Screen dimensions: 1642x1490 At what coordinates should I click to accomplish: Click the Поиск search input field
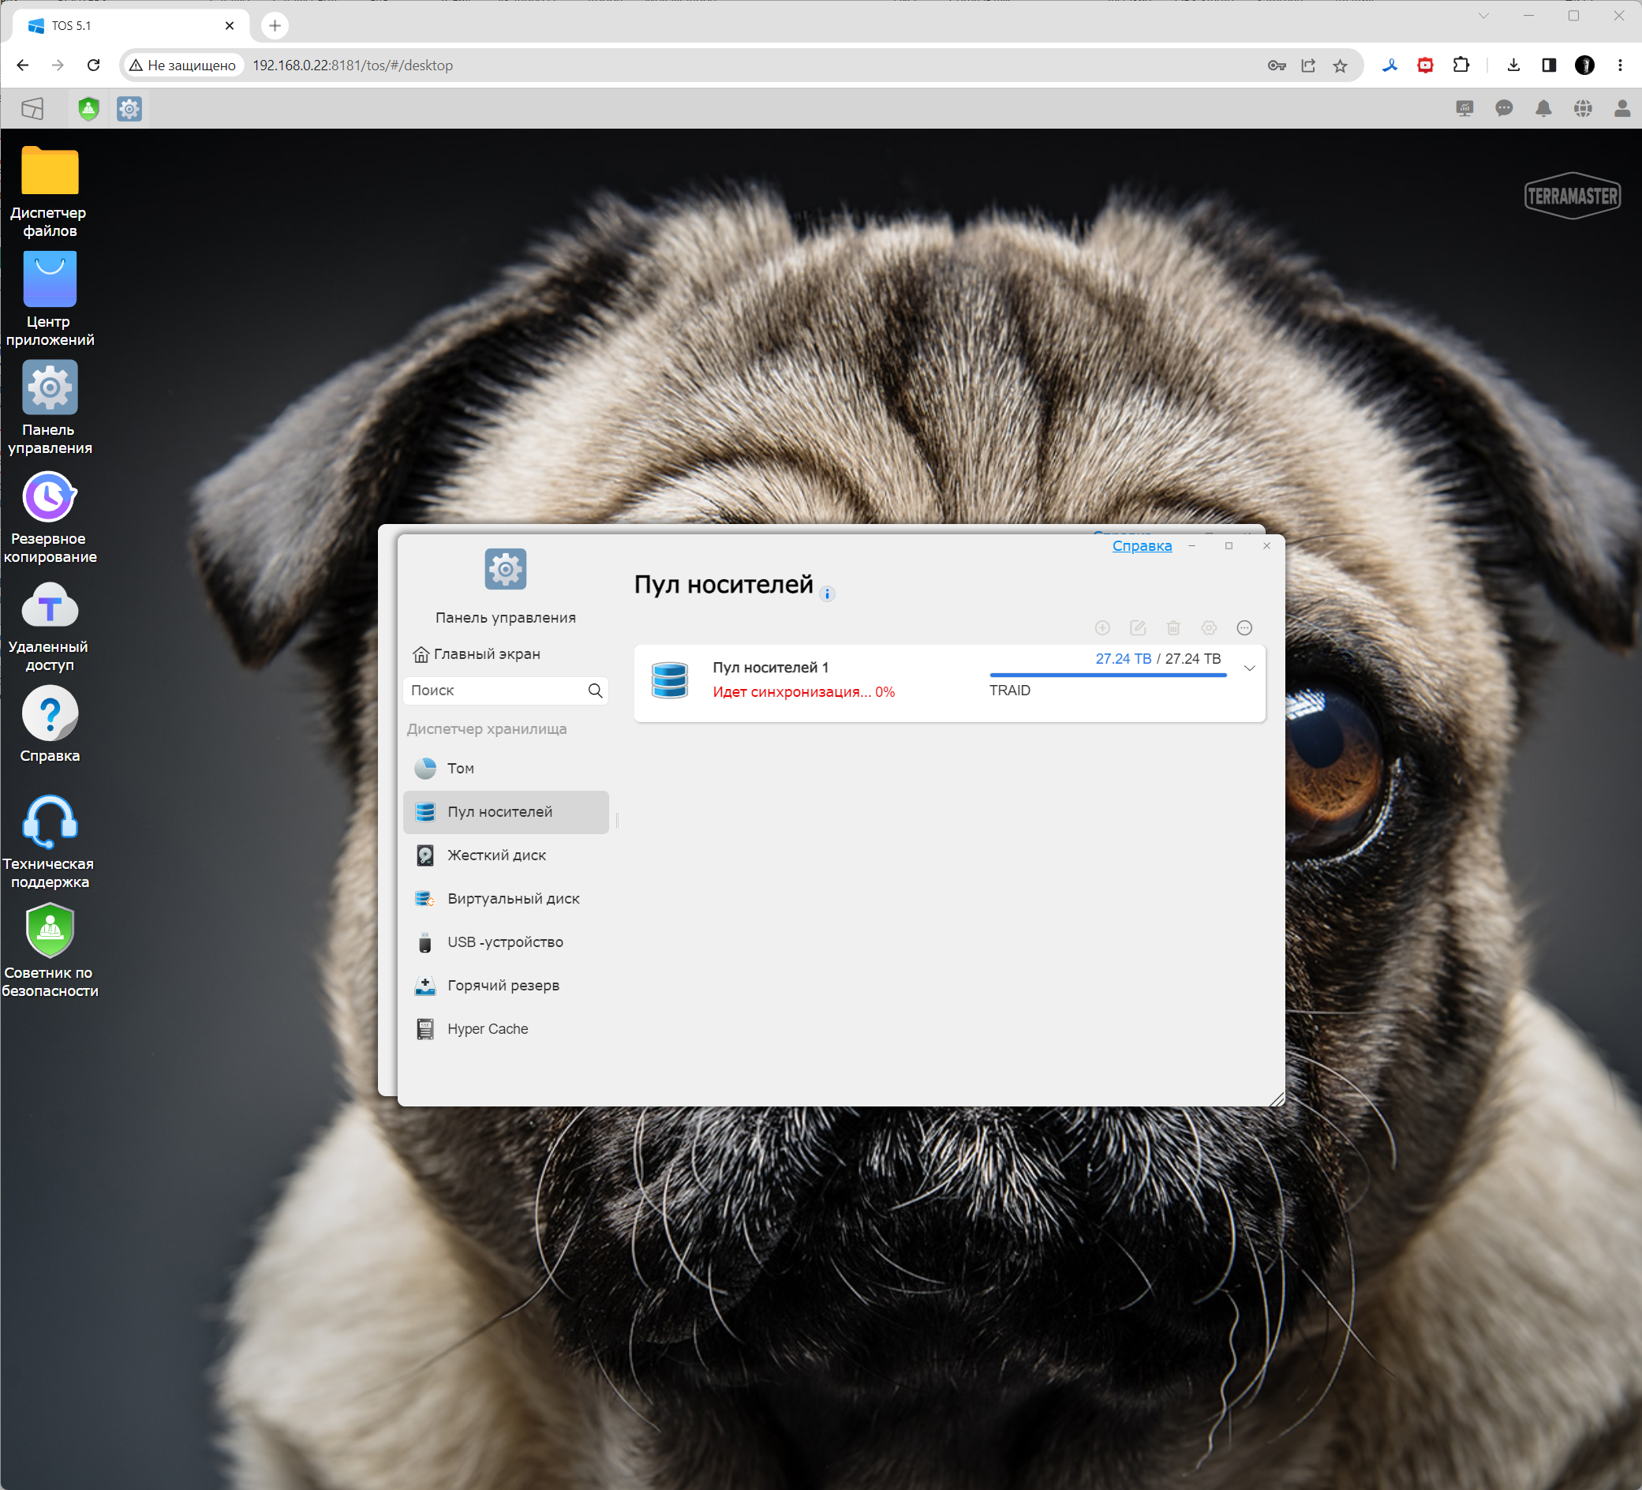tap(496, 690)
